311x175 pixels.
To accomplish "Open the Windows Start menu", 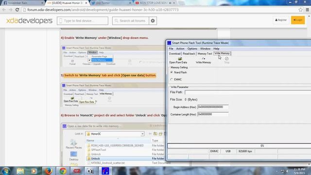I will click(5, 171).
